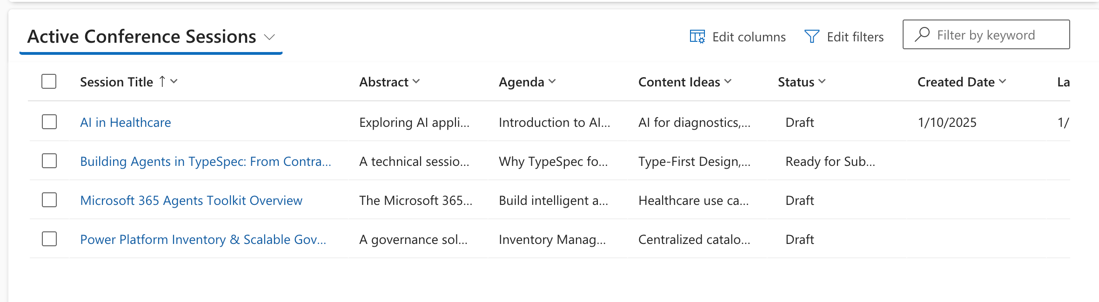The height and width of the screenshot is (302, 1099).
Task: Open the Abstract column dropdown
Action: [x=416, y=82]
